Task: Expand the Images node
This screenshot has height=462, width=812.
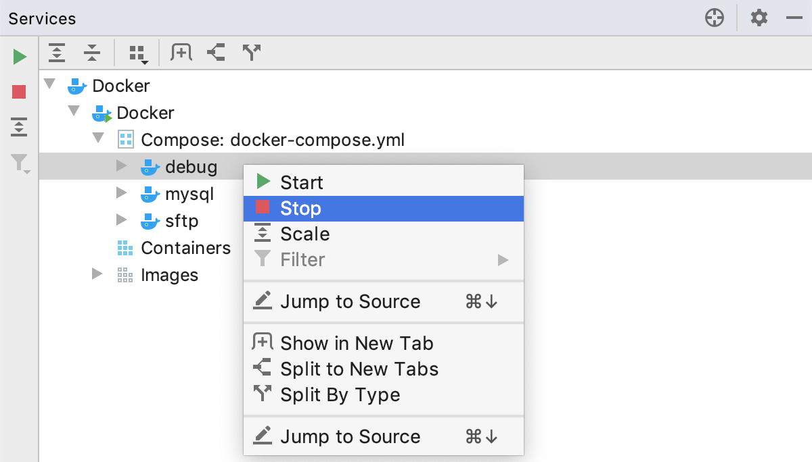Action: (x=98, y=275)
